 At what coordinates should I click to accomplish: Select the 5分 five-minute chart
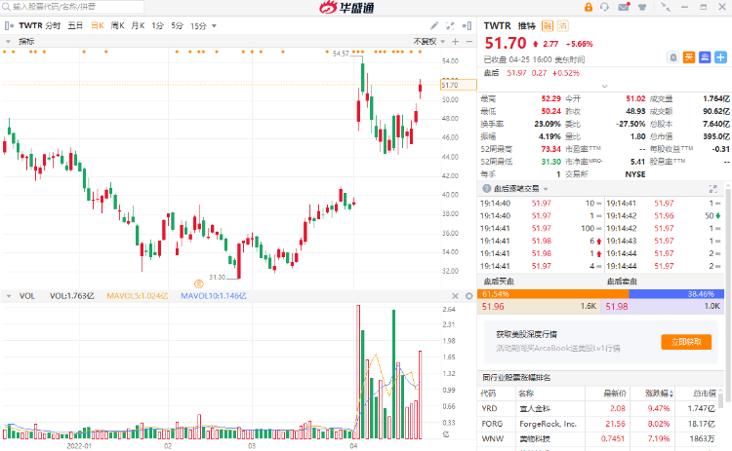177,25
